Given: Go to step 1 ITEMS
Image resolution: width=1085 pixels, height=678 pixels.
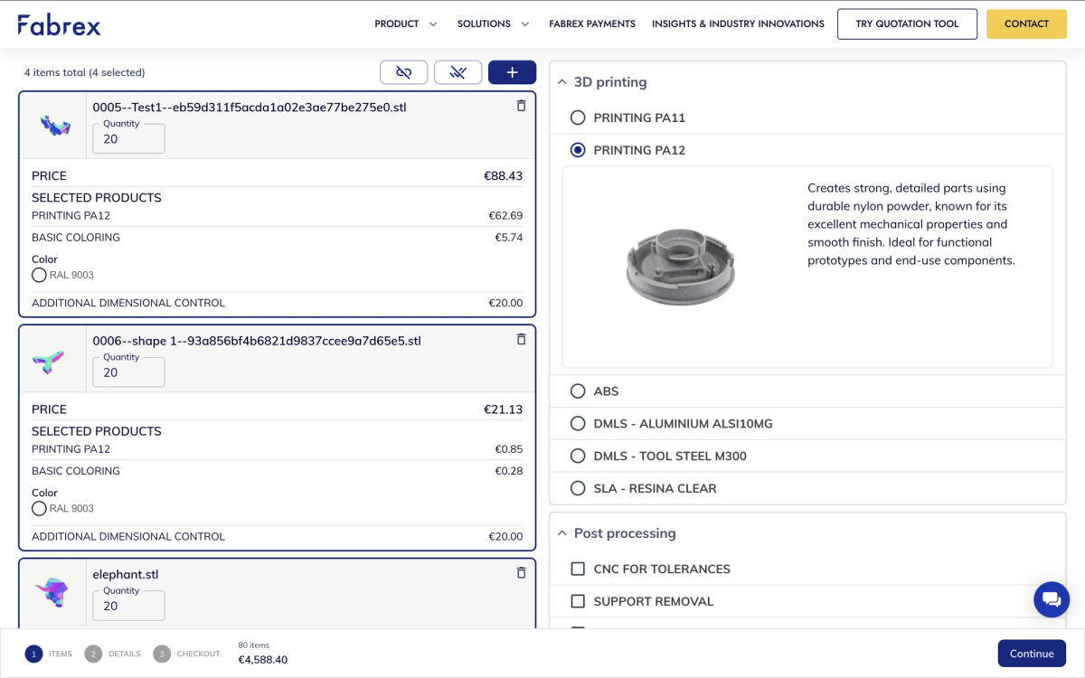Looking at the screenshot, I should click(x=49, y=654).
